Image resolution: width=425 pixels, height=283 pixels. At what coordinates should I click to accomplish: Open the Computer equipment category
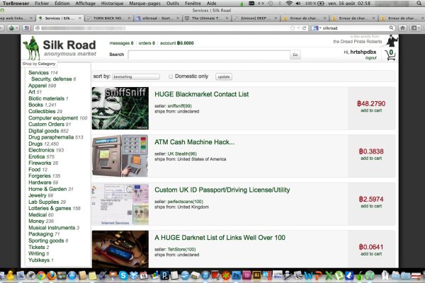[x=58, y=118]
